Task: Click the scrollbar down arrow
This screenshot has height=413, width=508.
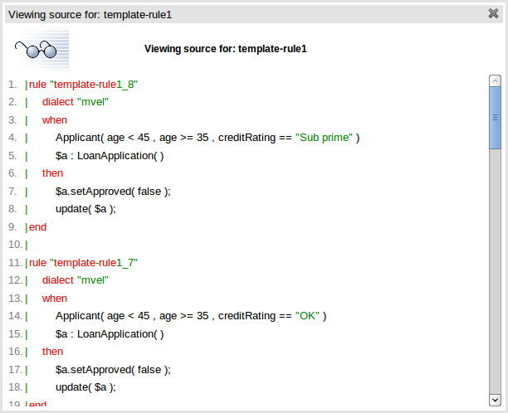Action: (x=495, y=398)
